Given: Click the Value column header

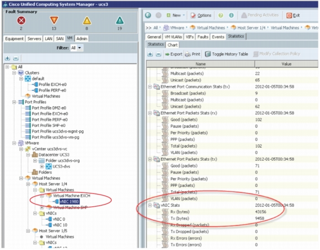Looking at the screenshot, I should tap(286, 64).
